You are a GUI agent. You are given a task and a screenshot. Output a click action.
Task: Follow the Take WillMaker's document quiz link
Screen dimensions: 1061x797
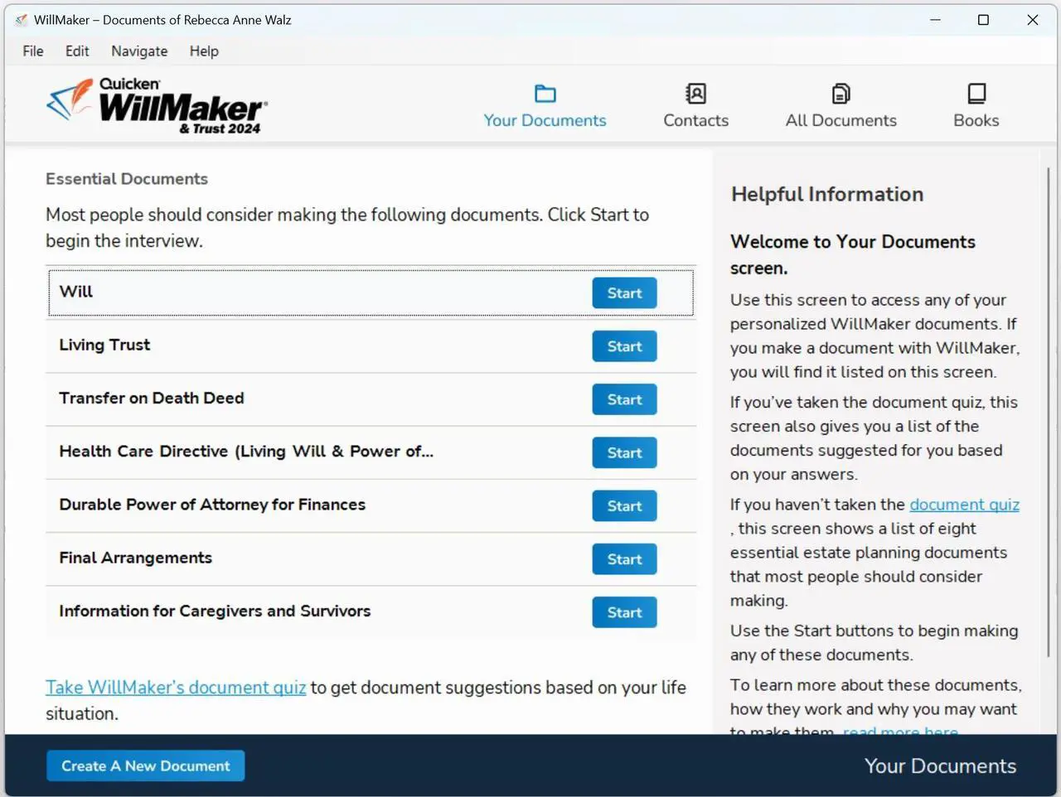176,688
